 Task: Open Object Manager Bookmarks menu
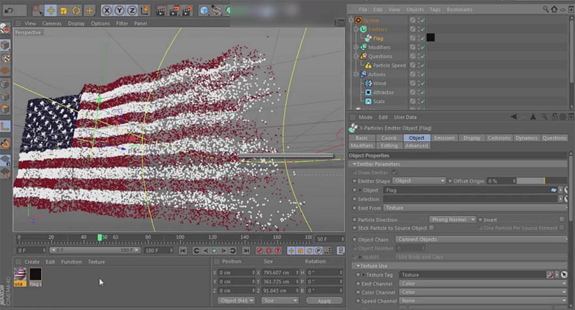point(459,9)
